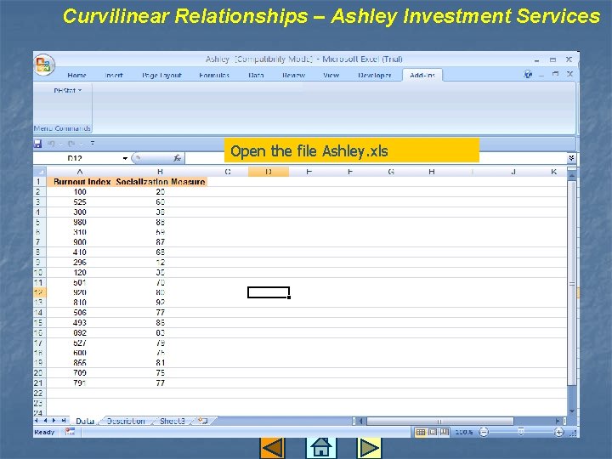The height and width of the screenshot is (459, 612).
Task: Click the first-sheet navigation arrow
Action: pos(37,421)
